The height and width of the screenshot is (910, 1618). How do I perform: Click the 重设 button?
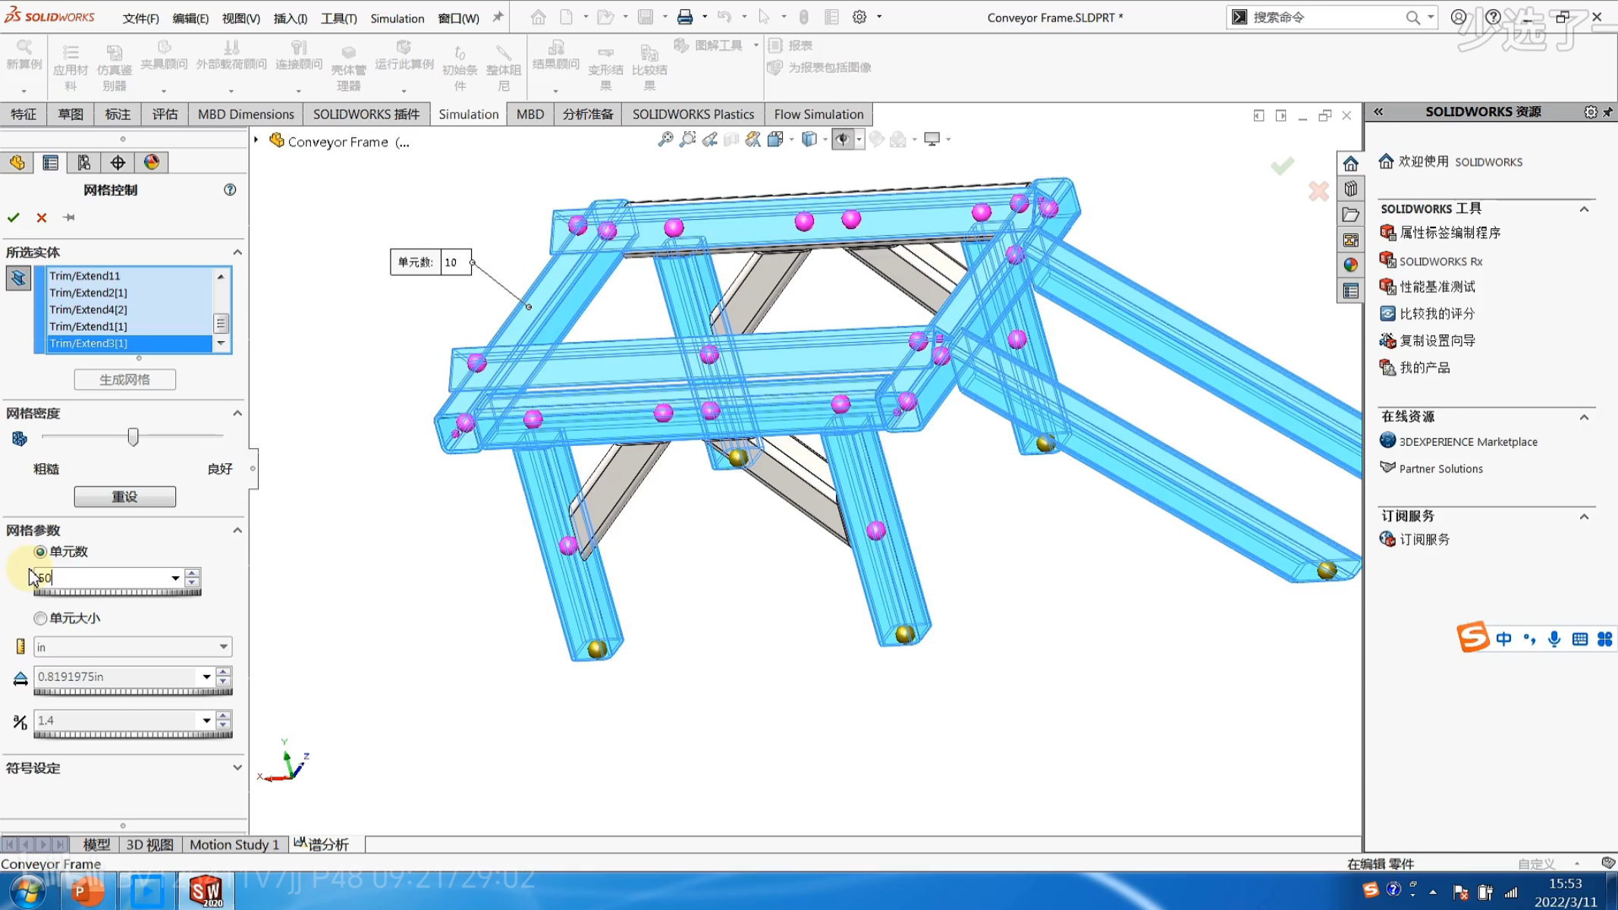pyautogui.click(x=125, y=497)
